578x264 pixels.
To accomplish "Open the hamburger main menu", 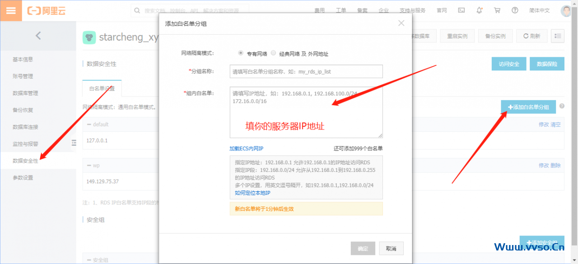I will (x=11, y=11).
